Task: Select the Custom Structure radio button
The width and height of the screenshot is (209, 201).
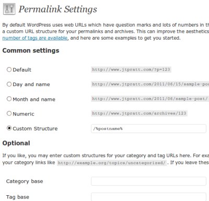Action: pyautogui.click(x=9, y=128)
